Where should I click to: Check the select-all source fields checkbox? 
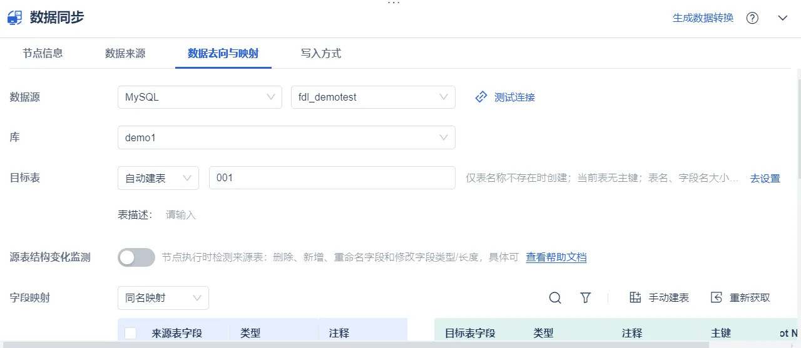coord(130,333)
